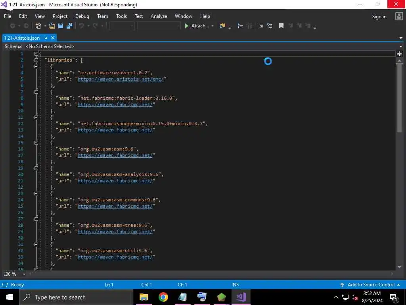Screen dimensions: 406x305
Task: Toggle a bookmark with the bookmark icon
Action: 281,26
